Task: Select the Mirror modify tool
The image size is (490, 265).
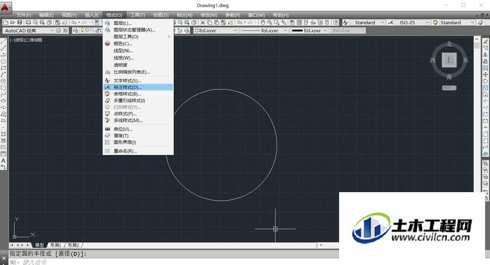Action: [x=485, y=55]
